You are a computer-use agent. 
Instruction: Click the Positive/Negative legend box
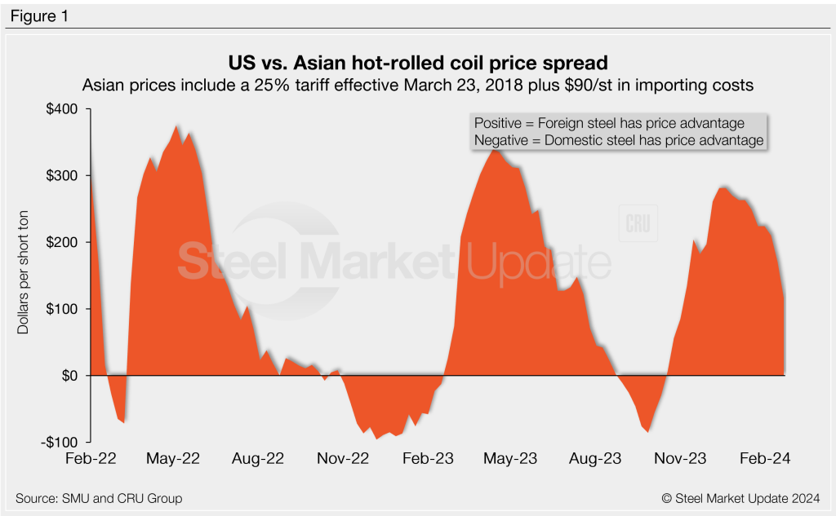click(618, 131)
